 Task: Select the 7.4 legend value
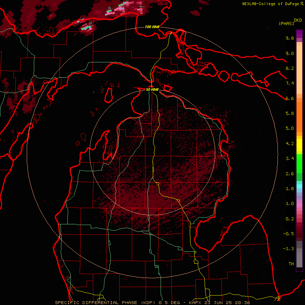pos(290,83)
